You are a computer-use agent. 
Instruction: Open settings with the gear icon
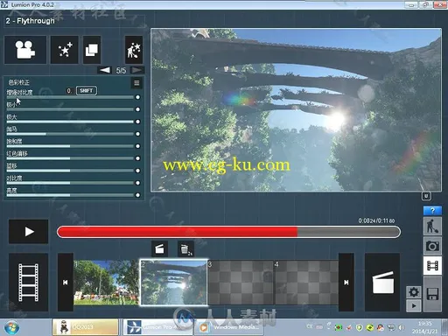click(x=414, y=292)
